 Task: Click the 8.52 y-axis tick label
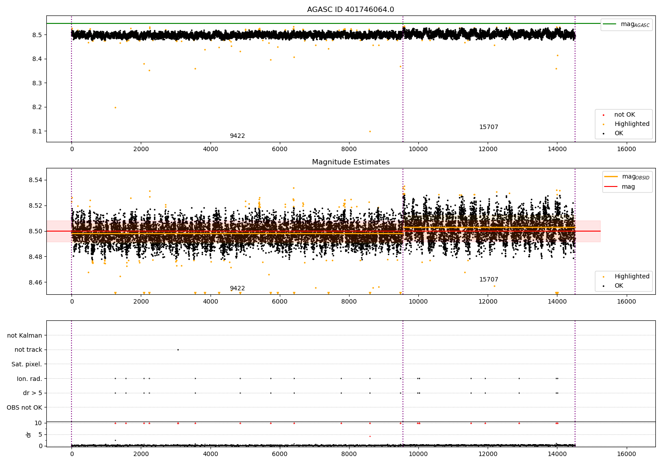tap(35, 206)
